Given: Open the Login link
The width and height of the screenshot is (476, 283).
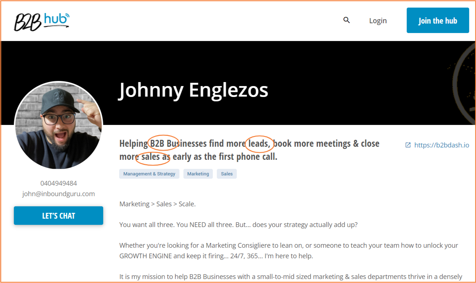Looking at the screenshot, I should pyautogui.click(x=378, y=21).
